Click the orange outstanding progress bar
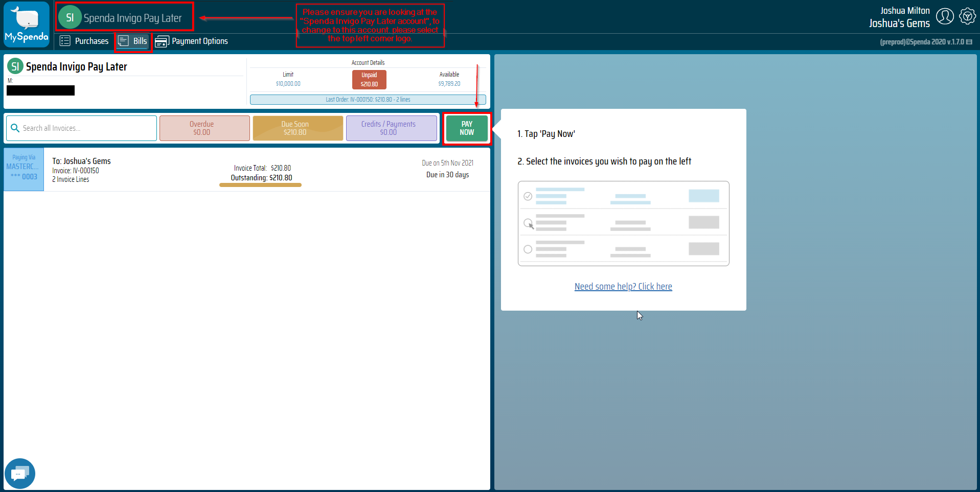The width and height of the screenshot is (980, 492). (x=260, y=185)
